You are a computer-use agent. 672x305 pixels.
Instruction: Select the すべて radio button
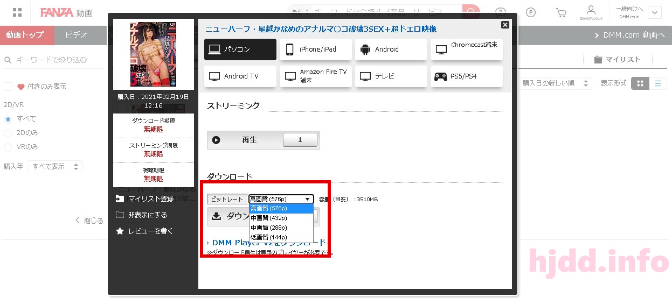8,119
